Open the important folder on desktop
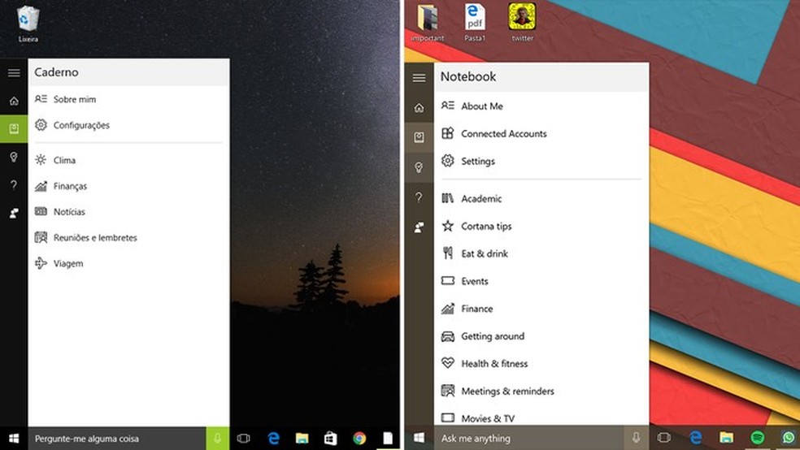The width and height of the screenshot is (800, 450). point(427,23)
